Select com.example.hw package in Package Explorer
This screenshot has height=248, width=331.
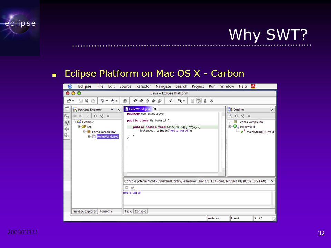(x=104, y=132)
